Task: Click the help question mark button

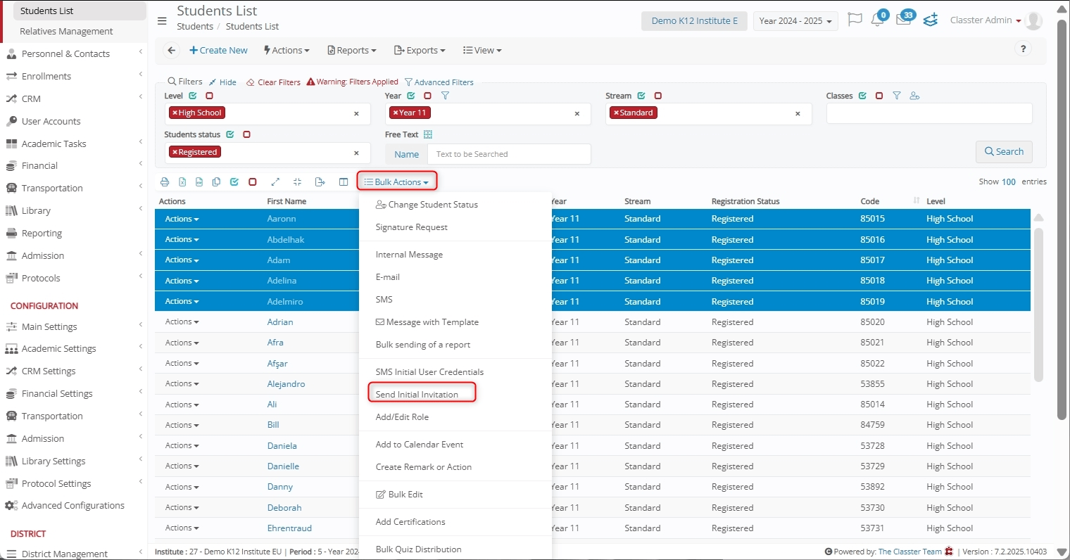Action: pos(1023,49)
